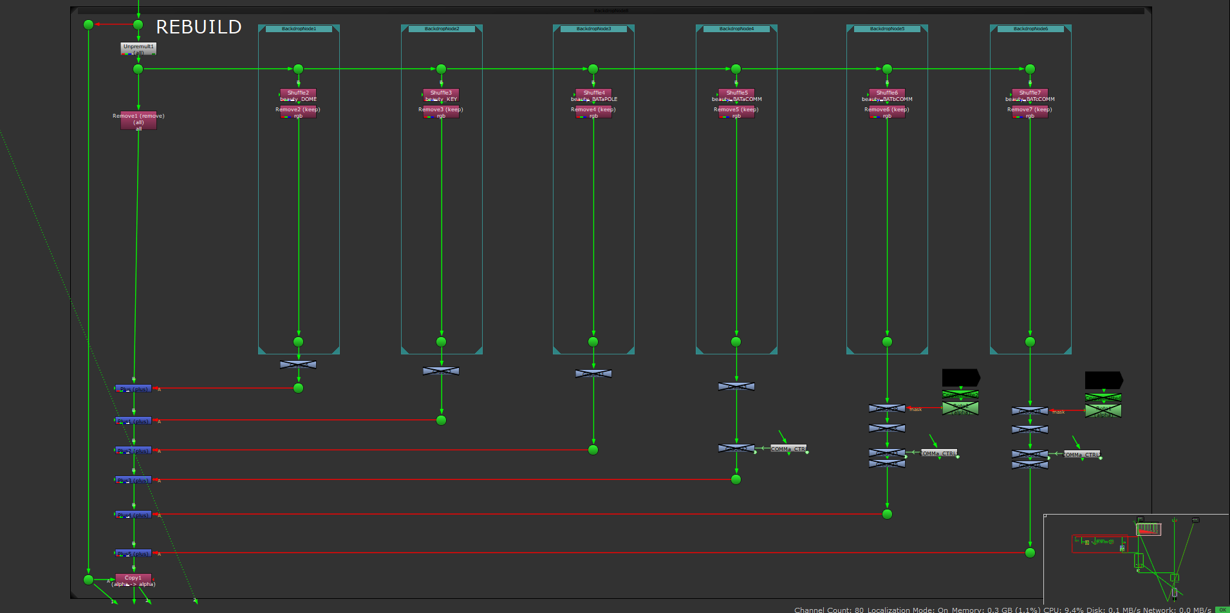Click the BackdropNode1 title bar

[x=299, y=28]
